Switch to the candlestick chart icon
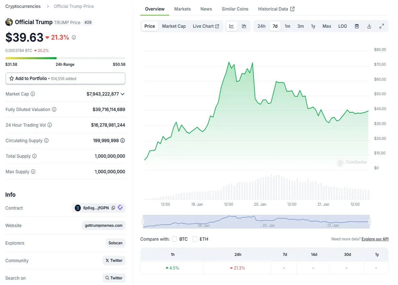Screen dimensions: 398x285 pos(244,26)
